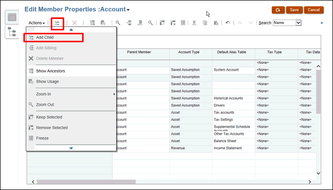Screen dimensions: 333x190
Task: Click the Show Ancestors toolbar icon
Action: (92, 23)
